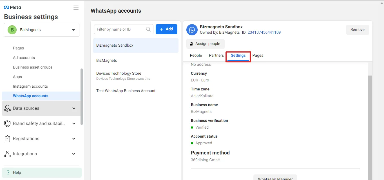Switch to the People tab

[196, 55]
